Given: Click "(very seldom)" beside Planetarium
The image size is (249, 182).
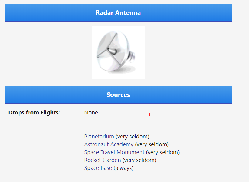Looking at the screenshot, I should [x=133, y=137].
